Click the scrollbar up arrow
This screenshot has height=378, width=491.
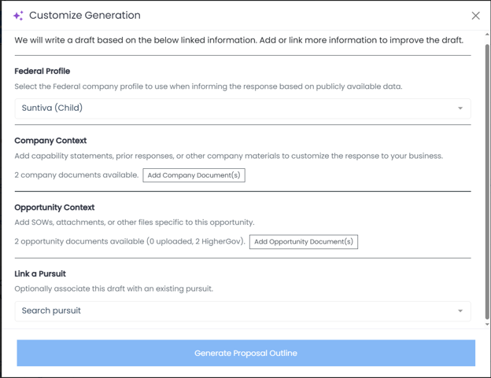point(487,34)
